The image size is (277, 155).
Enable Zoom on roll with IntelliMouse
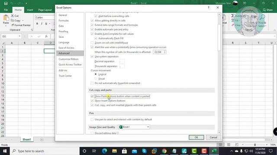(92, 43)
